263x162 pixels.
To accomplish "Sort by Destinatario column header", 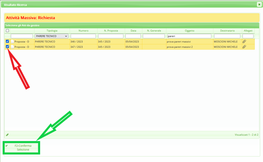I will 227,30.
